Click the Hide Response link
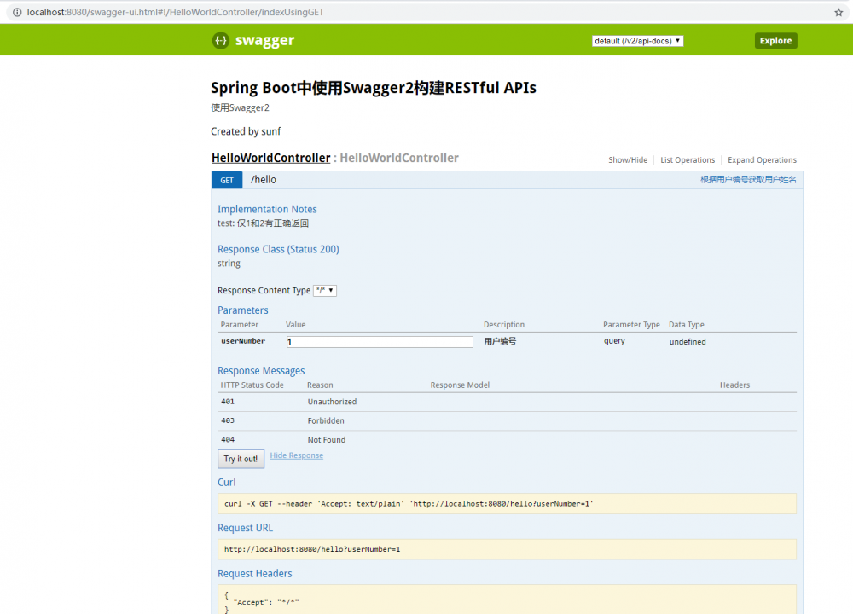853x614 pixels. (x=297, y=455)
